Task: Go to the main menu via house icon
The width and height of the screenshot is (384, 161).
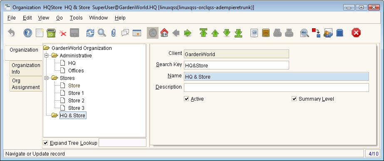Action: tap(164, 32)
